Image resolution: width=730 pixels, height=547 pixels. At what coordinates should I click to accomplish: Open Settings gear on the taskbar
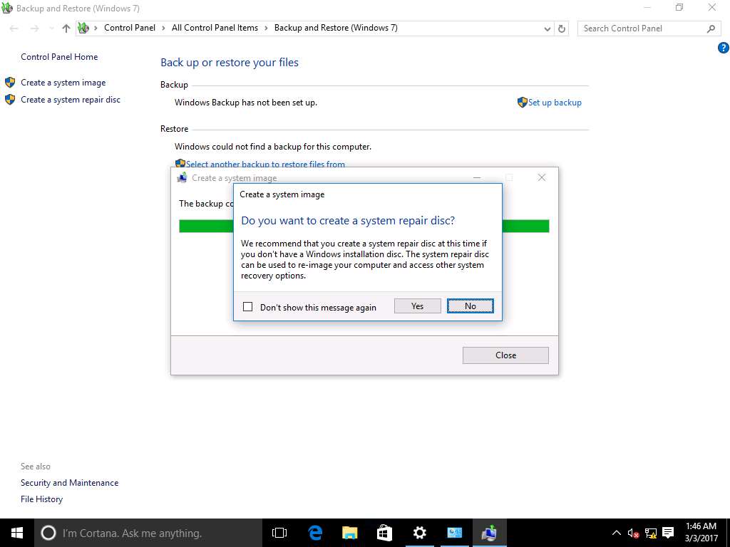coord(419,533)
